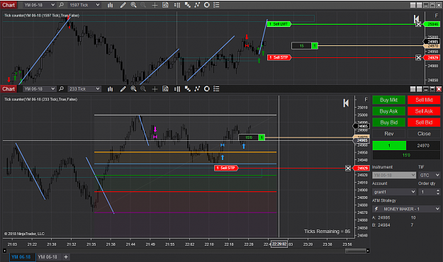Click search magnifier beside 233 Tick chart instrument
Viewport: 443px width, 262px height.
coord(61,89)
